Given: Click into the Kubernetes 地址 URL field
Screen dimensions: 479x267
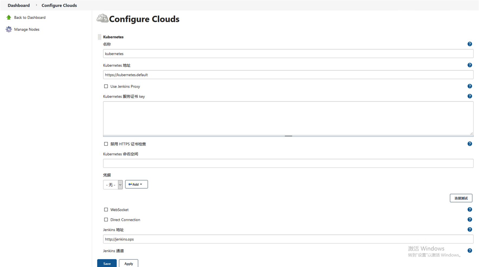Looking at the screenshot, I should click(x=288, y=75).
